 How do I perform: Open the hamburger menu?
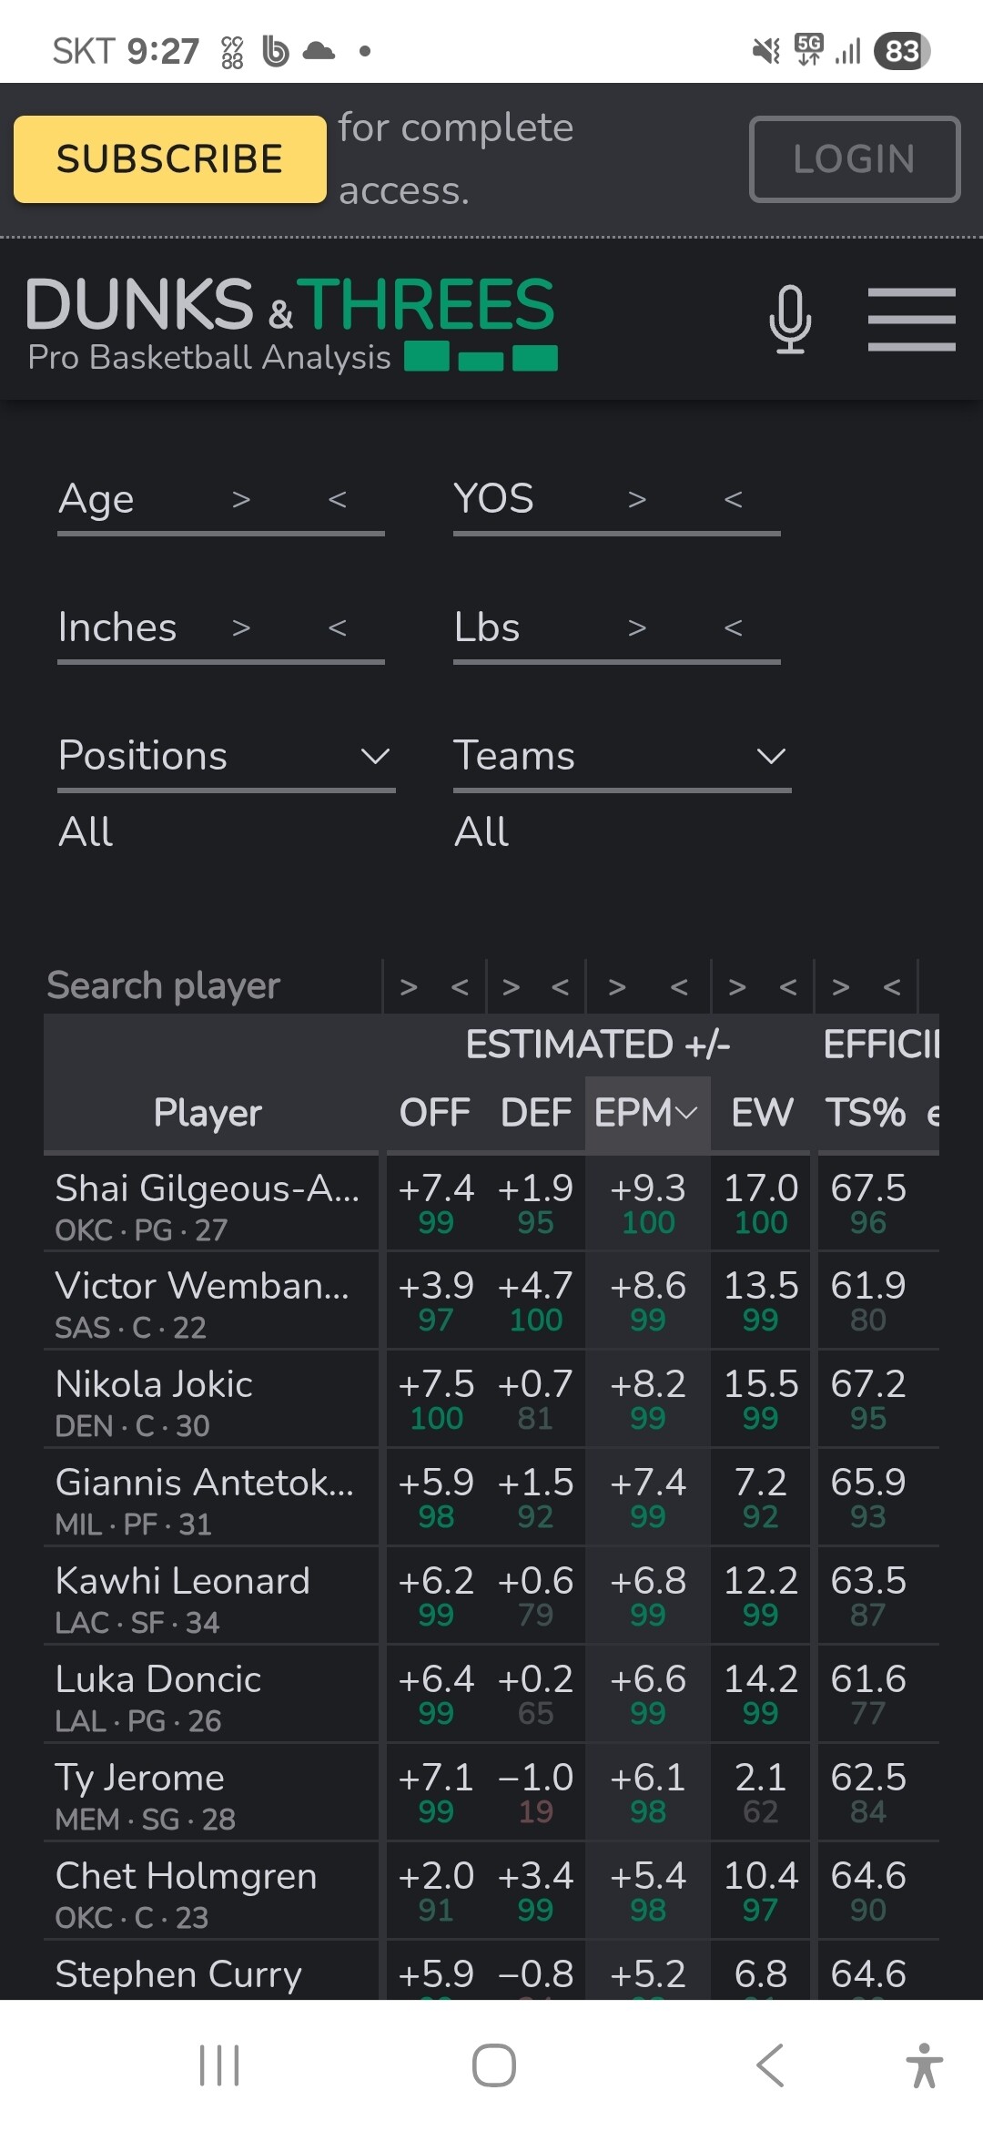pyautogui.click(x=911, y=319)
